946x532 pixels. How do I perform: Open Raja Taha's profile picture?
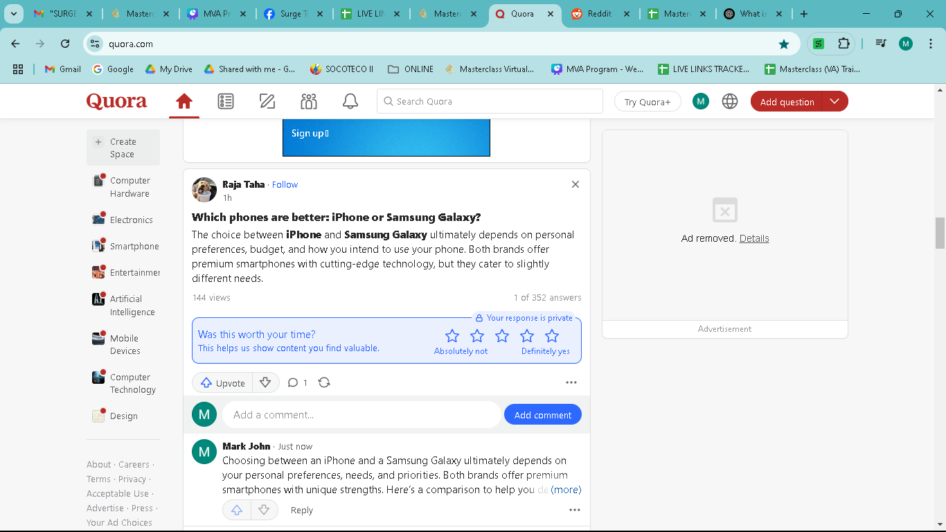(x=204, y=190)
